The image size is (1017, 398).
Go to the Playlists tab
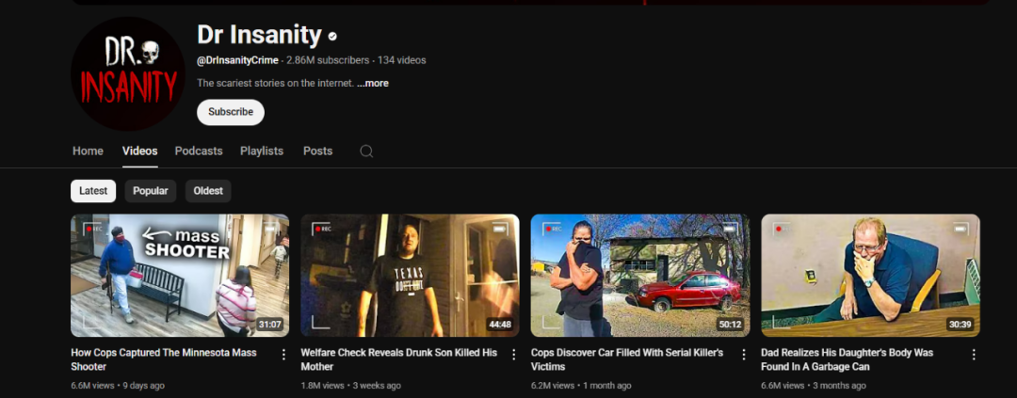coord(262,151)
